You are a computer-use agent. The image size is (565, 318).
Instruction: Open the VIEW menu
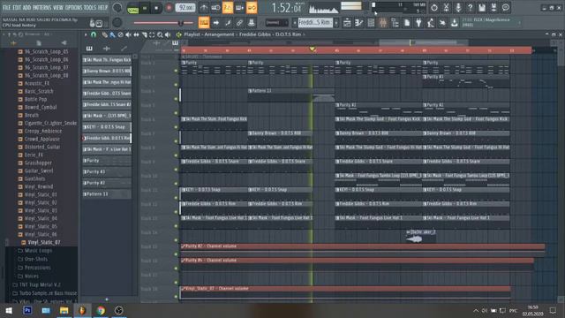pyautogui.click(x=58, y=7)
